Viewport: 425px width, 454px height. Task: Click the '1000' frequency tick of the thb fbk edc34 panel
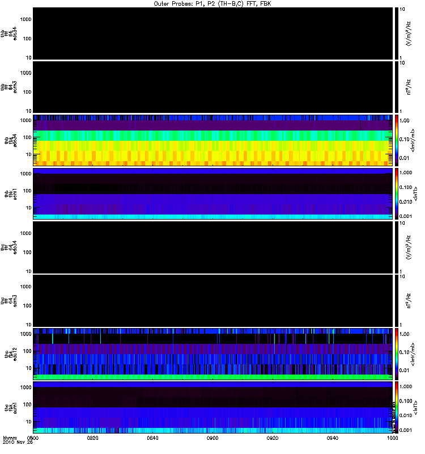pyautogui.click(x=25, y=120)
